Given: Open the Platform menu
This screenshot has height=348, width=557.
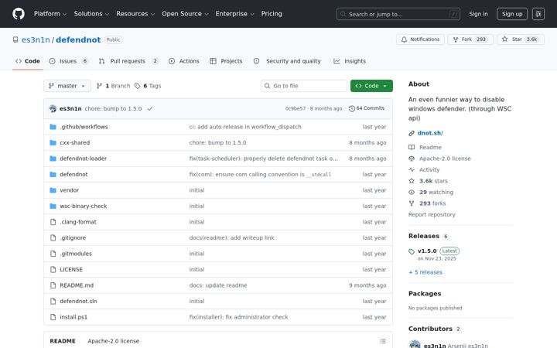Looking at the screenshot, I should click(x=50, y=14).
